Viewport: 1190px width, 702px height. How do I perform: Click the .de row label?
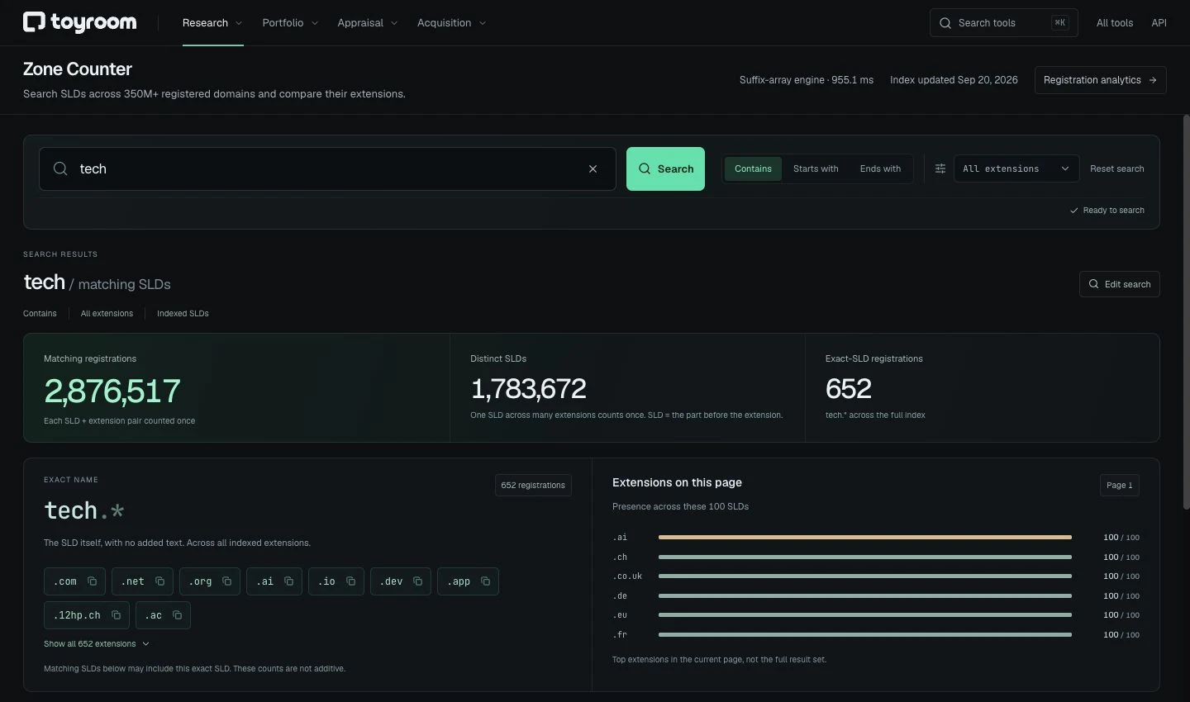(620, 596)
